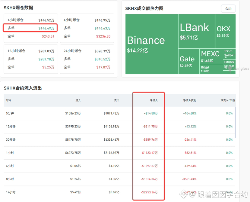Screen dimensions: 250x202
Task: Sort by the 时间 column header
Action: point(9,100)
